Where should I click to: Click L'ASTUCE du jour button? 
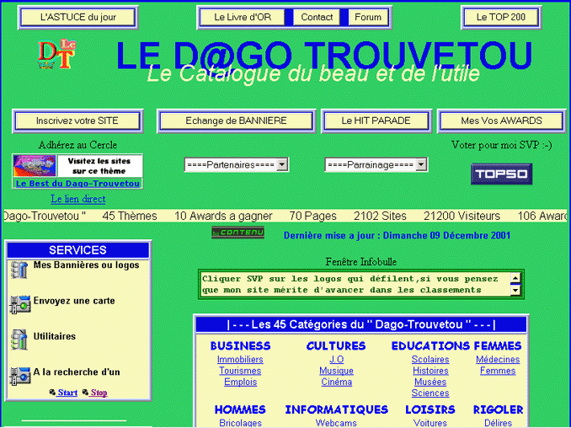point(78,17)
